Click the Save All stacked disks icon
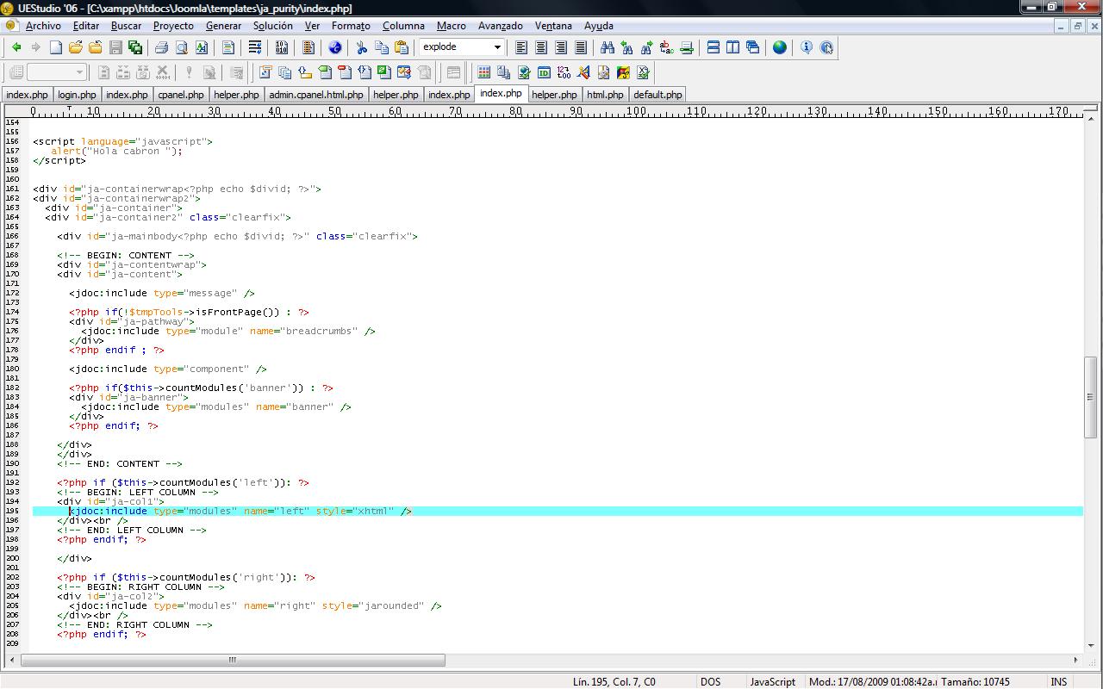The image size is (1103, 689). point(135,47)
